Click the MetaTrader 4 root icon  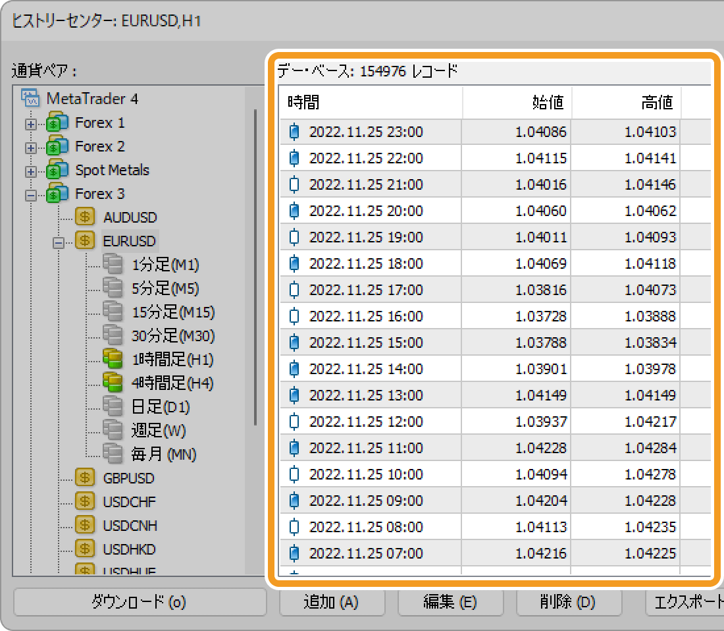coord(30,98)
